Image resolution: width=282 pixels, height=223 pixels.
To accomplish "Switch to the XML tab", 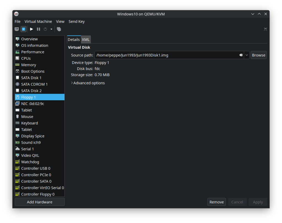I will 86,39.
